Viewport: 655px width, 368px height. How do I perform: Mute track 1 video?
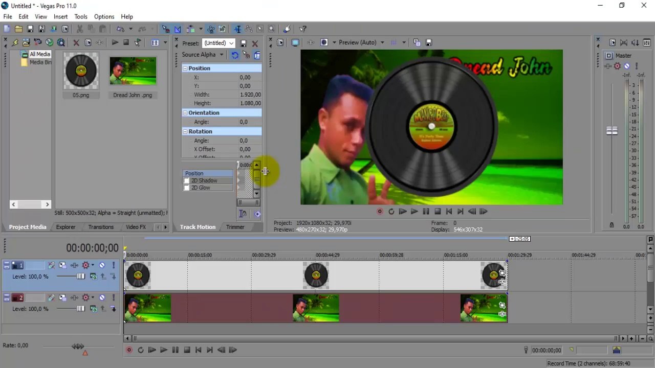click(102, 265)
